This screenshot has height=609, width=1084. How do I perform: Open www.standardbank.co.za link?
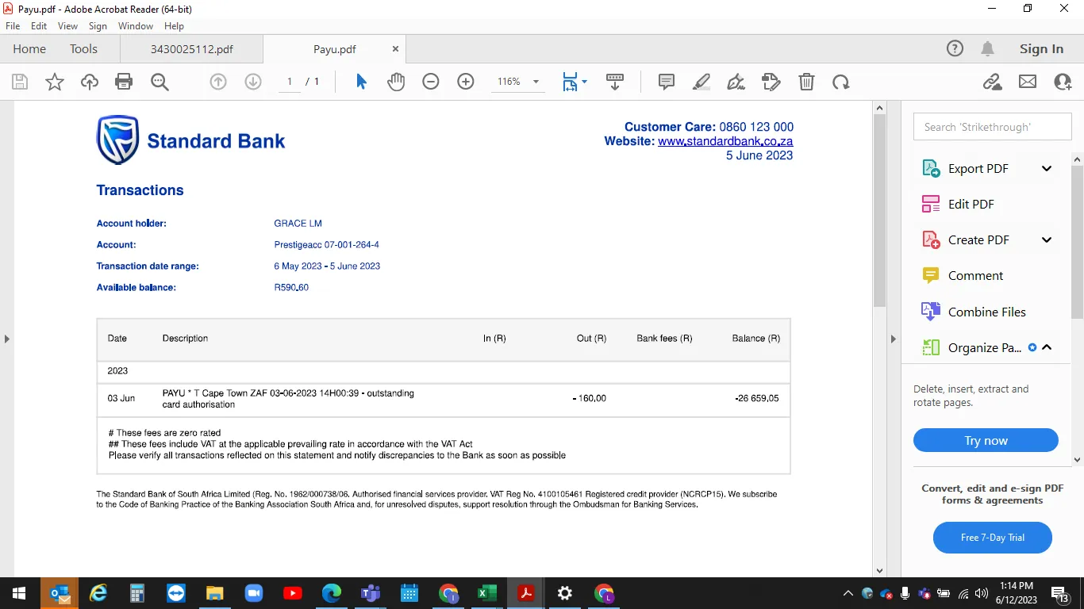tap(725, 141)
